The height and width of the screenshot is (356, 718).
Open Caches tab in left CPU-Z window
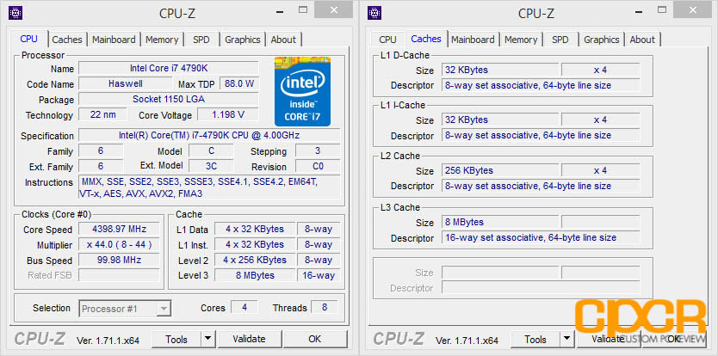67,40
